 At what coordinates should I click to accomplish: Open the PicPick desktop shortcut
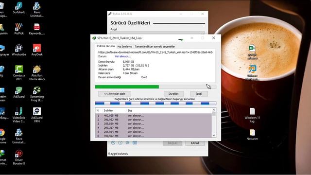click(x=19, y=29)
